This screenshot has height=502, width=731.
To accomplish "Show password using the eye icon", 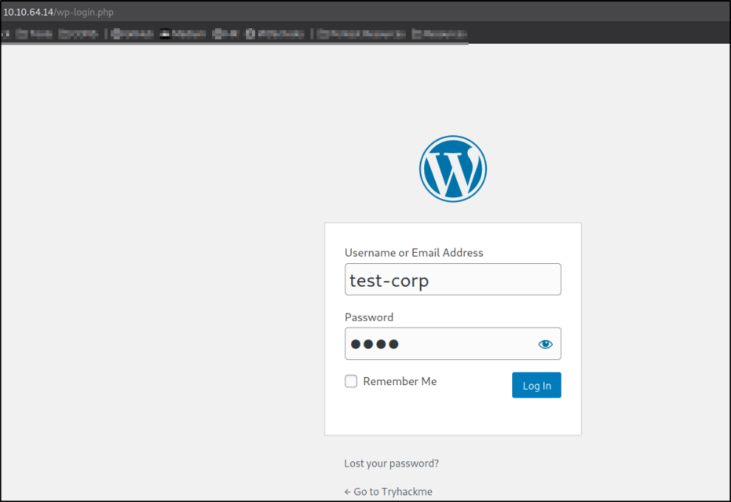I will (x=545, y=344).
